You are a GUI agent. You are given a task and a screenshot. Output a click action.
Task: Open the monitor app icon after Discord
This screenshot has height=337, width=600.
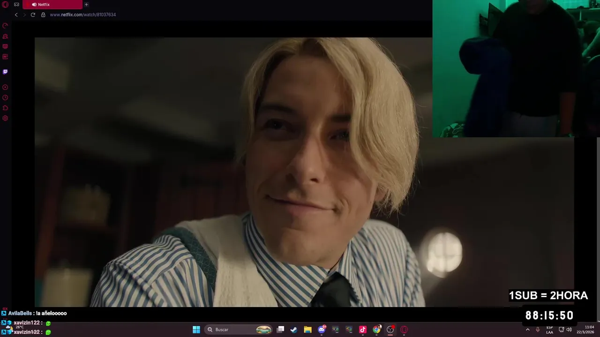pos(335,330)
